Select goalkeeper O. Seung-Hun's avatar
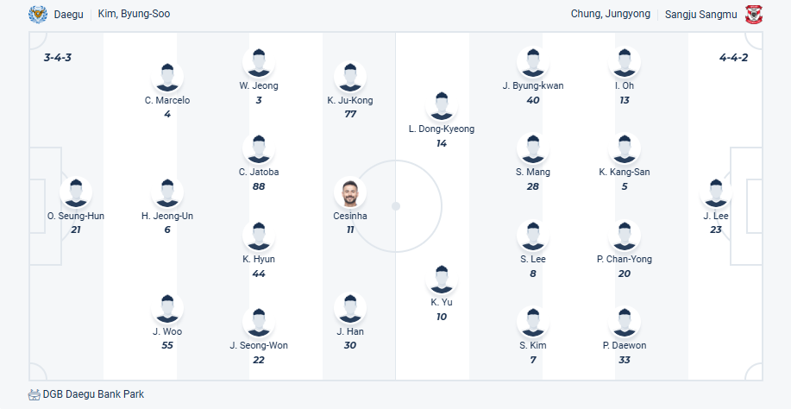 point(76,193)
